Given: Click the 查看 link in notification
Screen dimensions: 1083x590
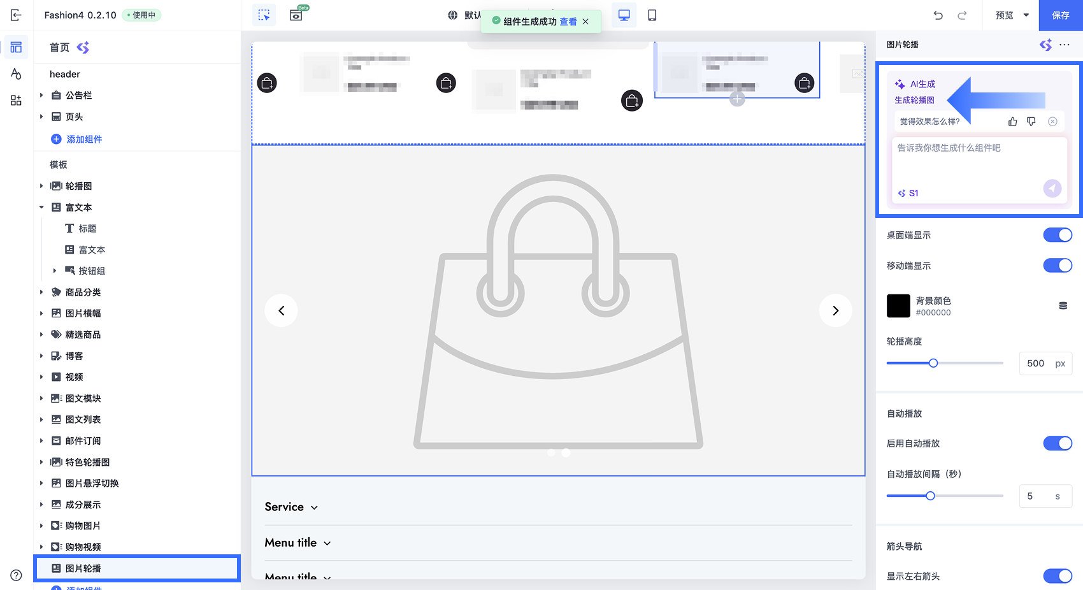Looking at the screenshot, I should pyautogui.click(x=568, y=22).
